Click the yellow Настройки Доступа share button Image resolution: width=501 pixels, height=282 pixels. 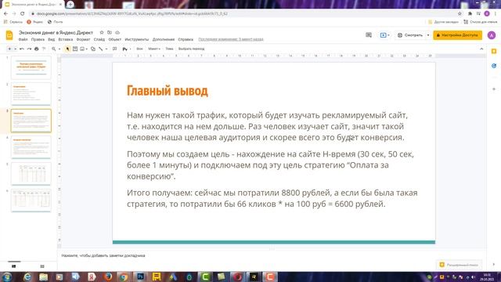[457, 35]
